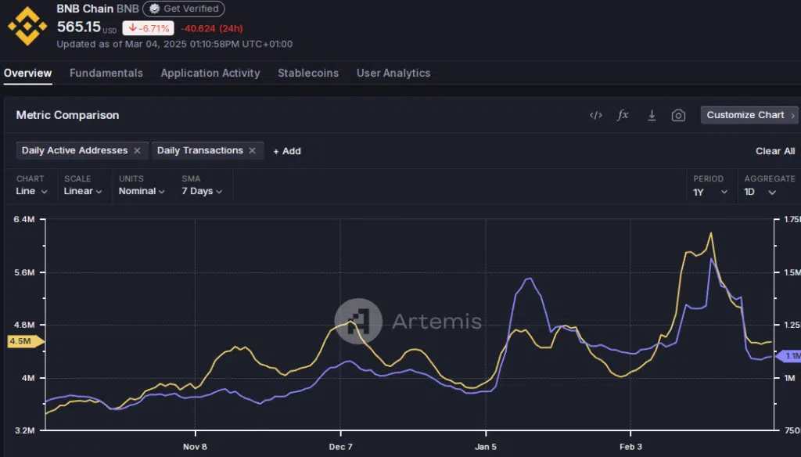Take a chart screenshot with camera icon
This screenshot has width=801, height=457.
pyautogui.click(x=678, y=116)
